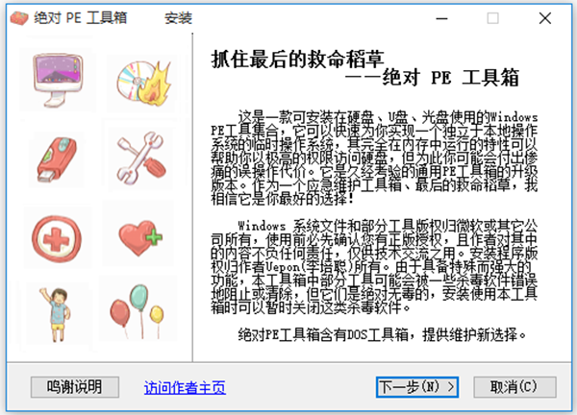Click the title bar text 绝对 PE 工具箱
The image size is (577, 415).
pyautogui.click(x=80, y=18)
